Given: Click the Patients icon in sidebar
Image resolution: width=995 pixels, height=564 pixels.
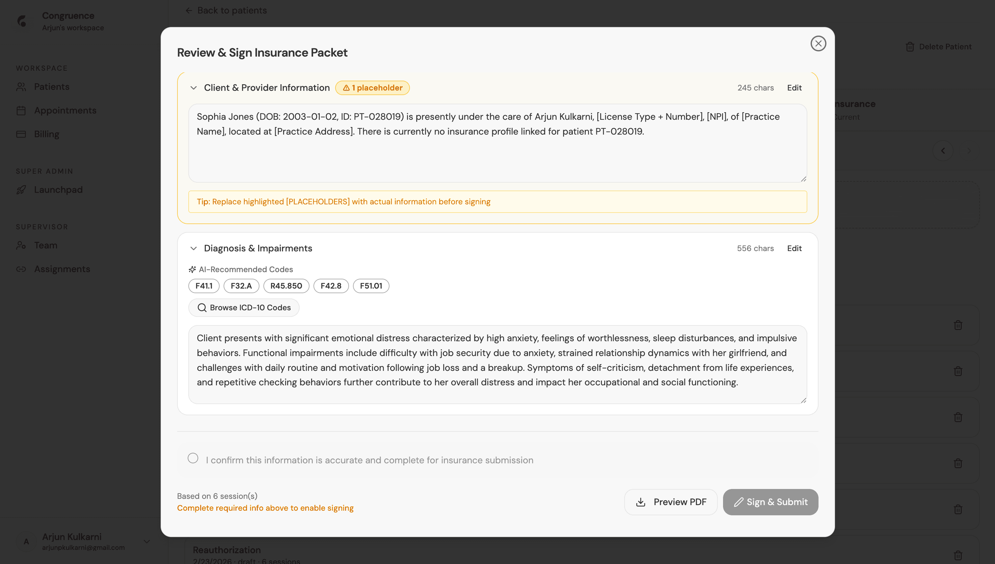Looking at the screenshot, I should pos(21,87).
